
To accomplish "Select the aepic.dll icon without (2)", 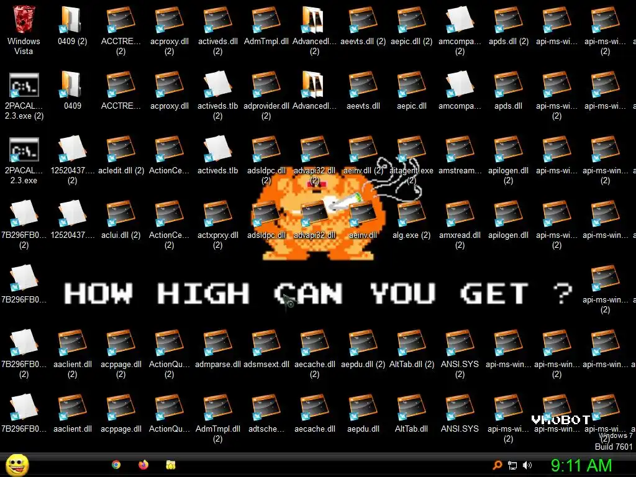I will pos(411,84).
